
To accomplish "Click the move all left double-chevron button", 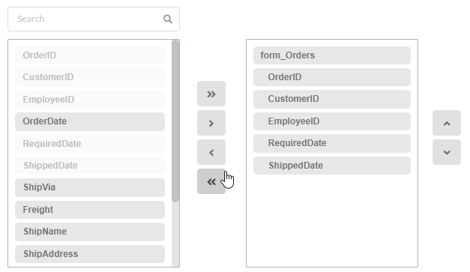I will [x=211, y=181].
